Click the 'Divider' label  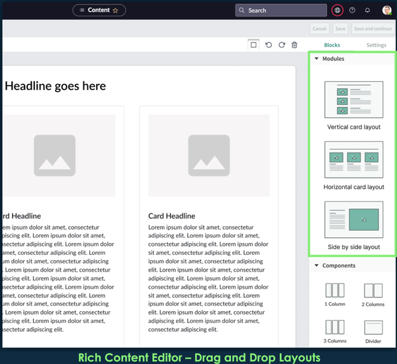(373, 342)
